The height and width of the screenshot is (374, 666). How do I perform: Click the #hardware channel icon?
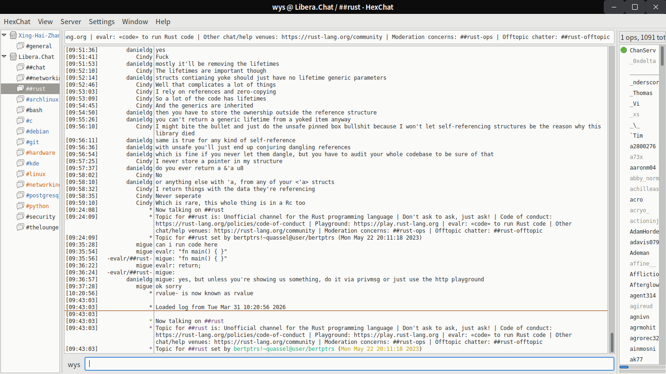pos(20,152)
